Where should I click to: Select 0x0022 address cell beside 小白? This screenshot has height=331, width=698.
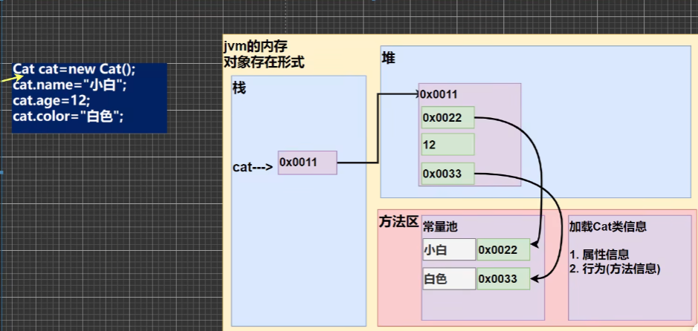point(503,249)
